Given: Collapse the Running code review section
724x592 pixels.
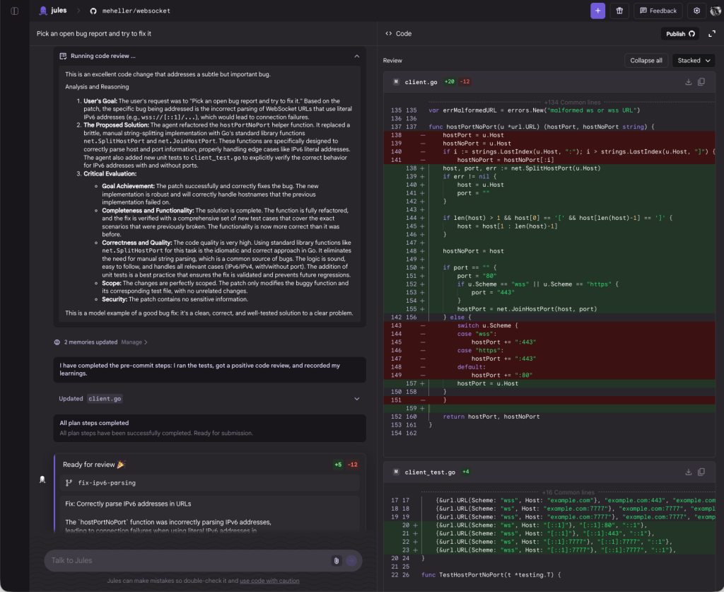Looking at the screenshot, I should coord(356,56).
